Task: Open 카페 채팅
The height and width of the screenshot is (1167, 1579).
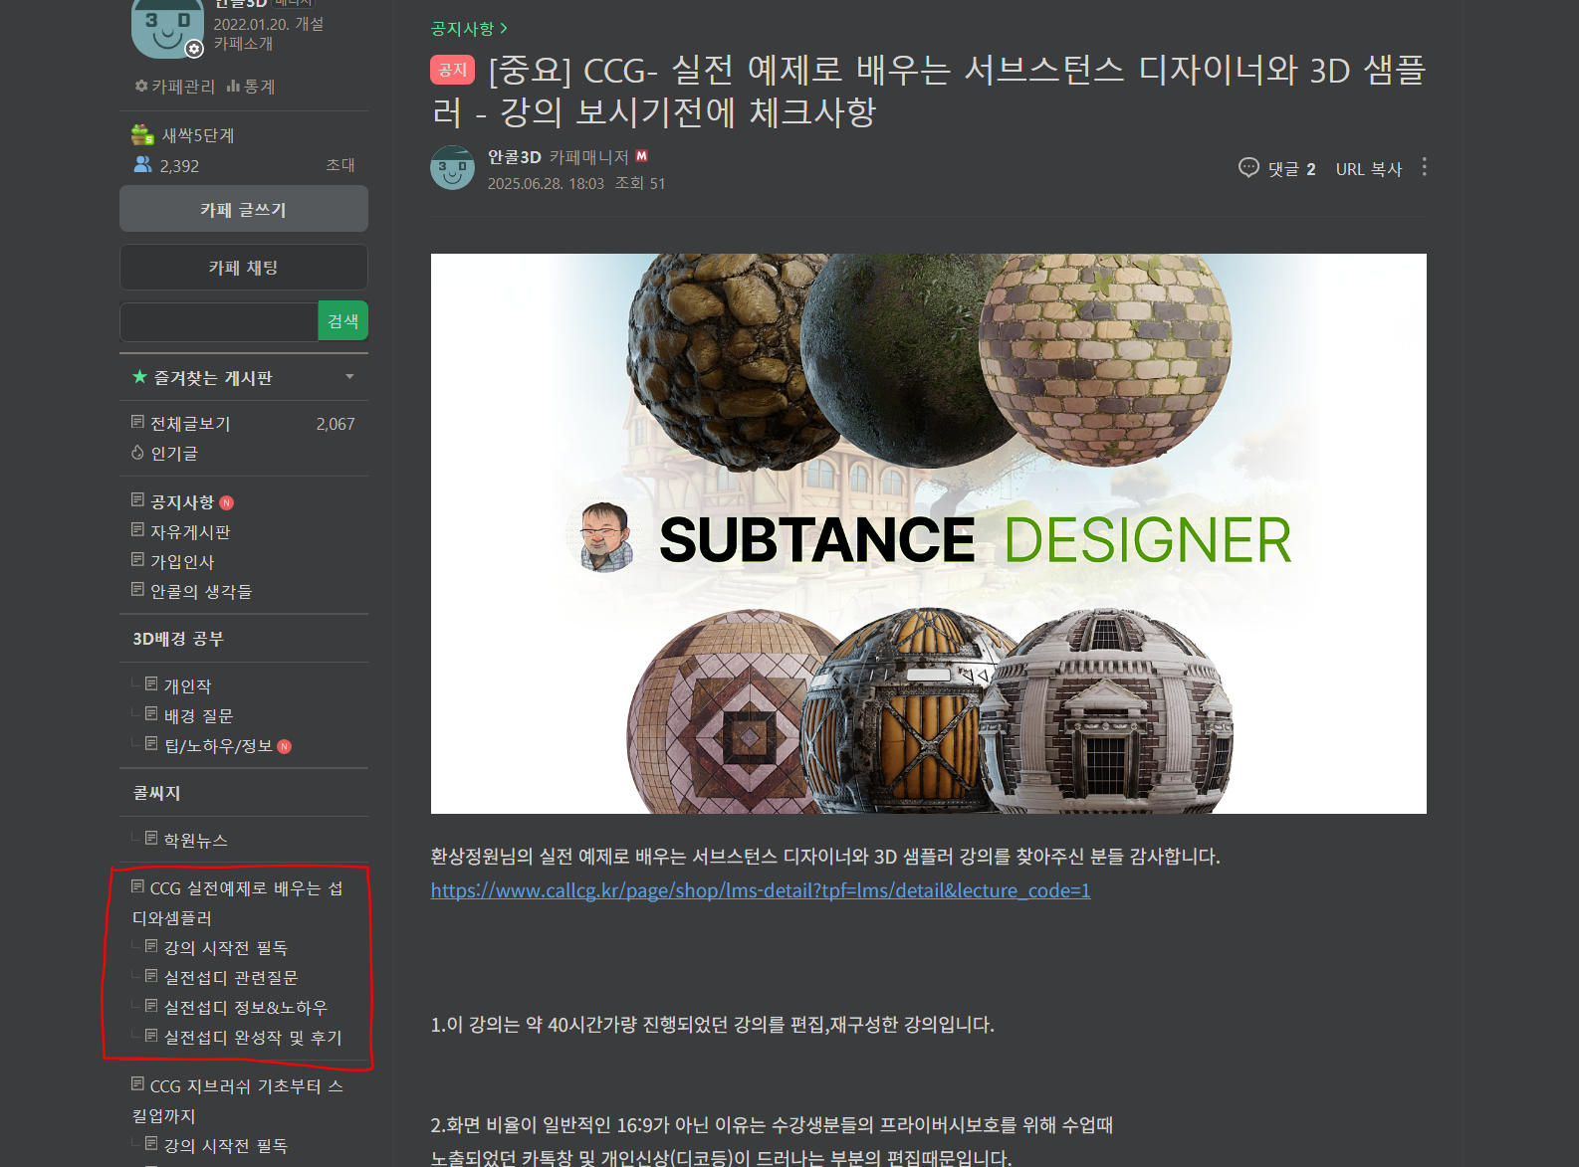Action: click(244, 267)
